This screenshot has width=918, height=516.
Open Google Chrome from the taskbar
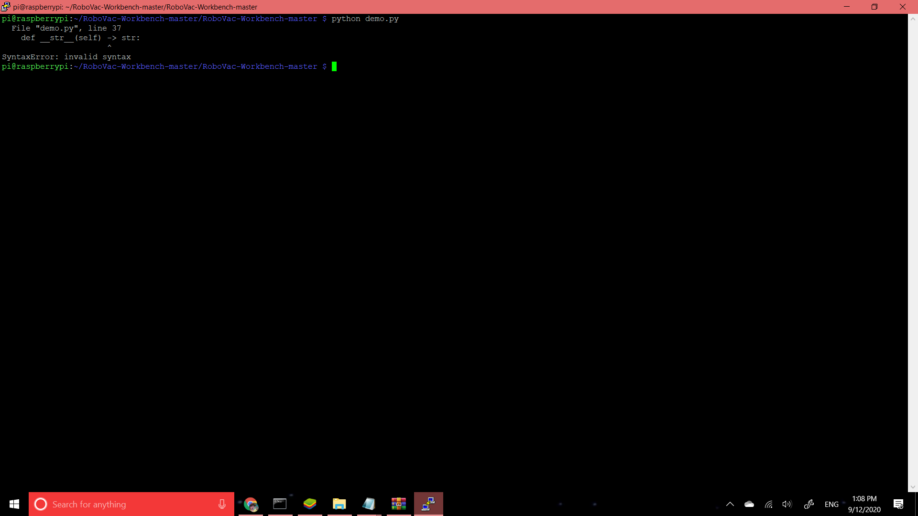point(251,504)
